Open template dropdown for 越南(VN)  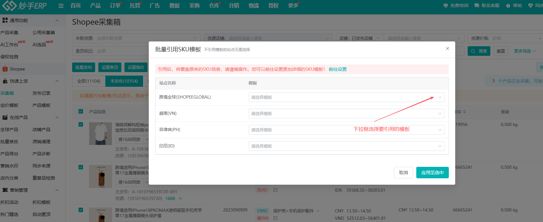pyautogui.click(x=346, y=114)
